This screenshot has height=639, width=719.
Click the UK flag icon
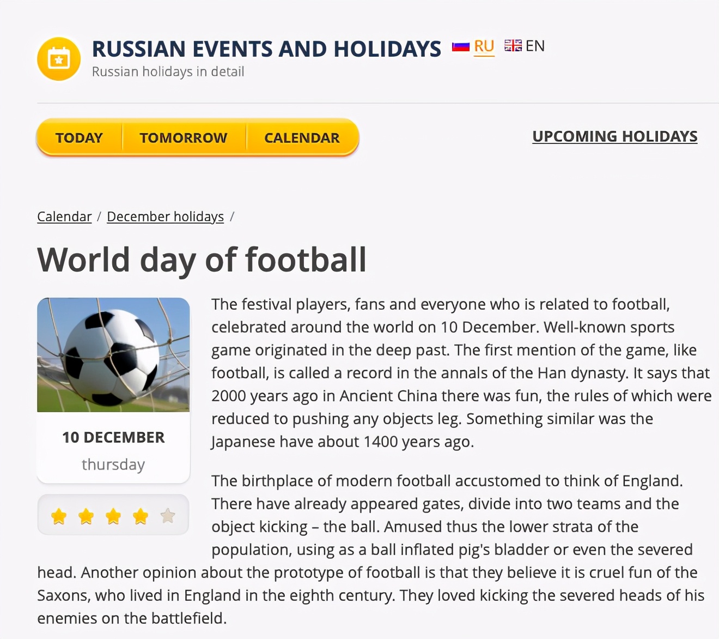click(513, 46)
